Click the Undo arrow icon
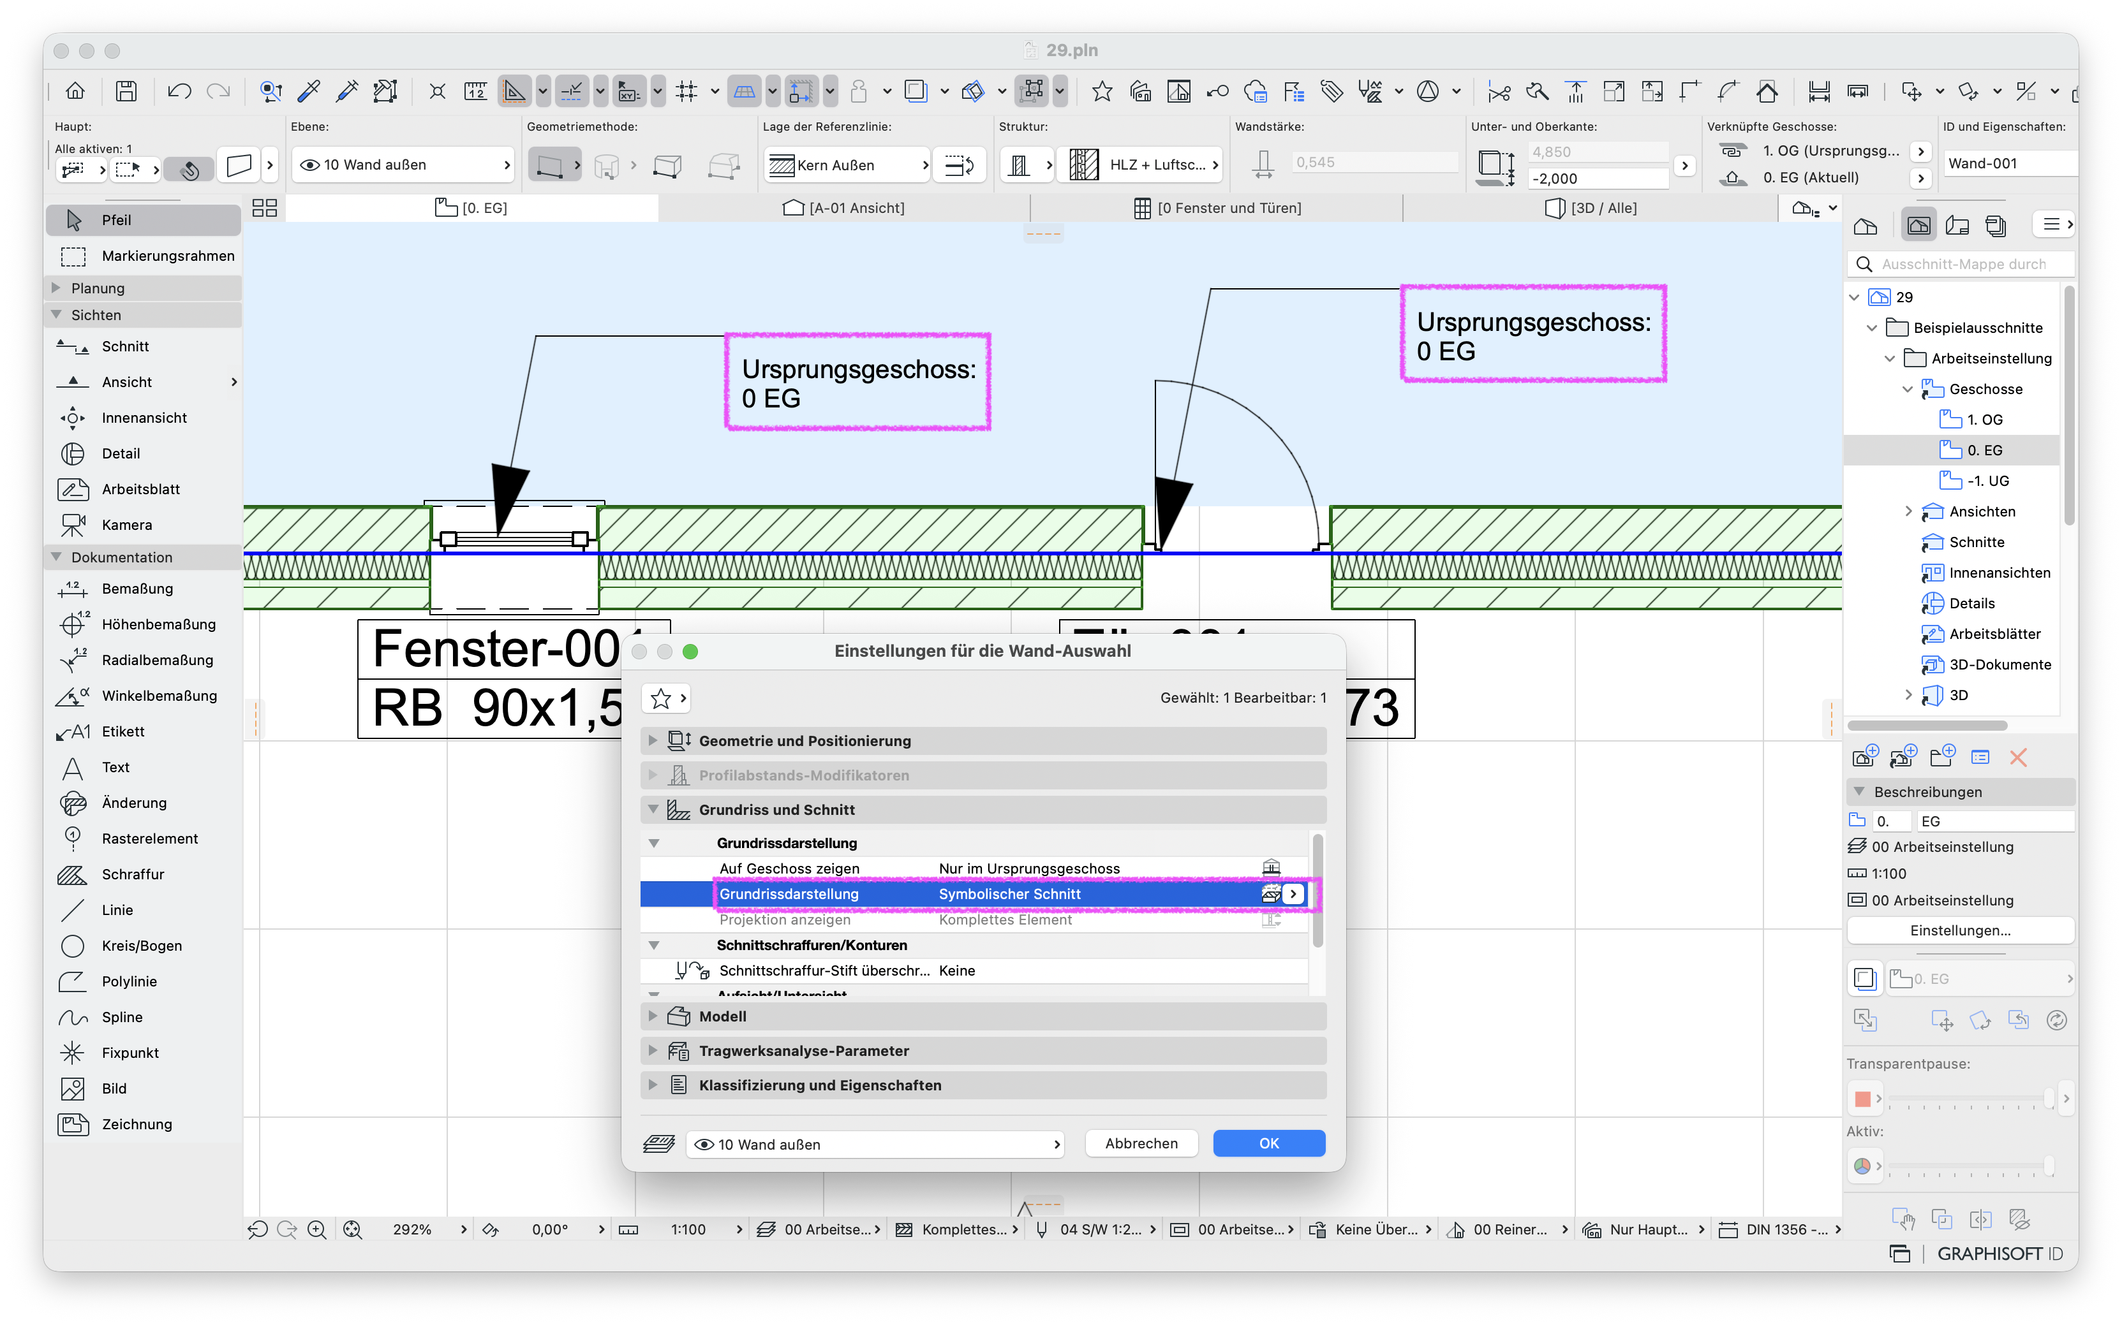This screenshot has height=1325, width=2122. (x=179, y=91)
